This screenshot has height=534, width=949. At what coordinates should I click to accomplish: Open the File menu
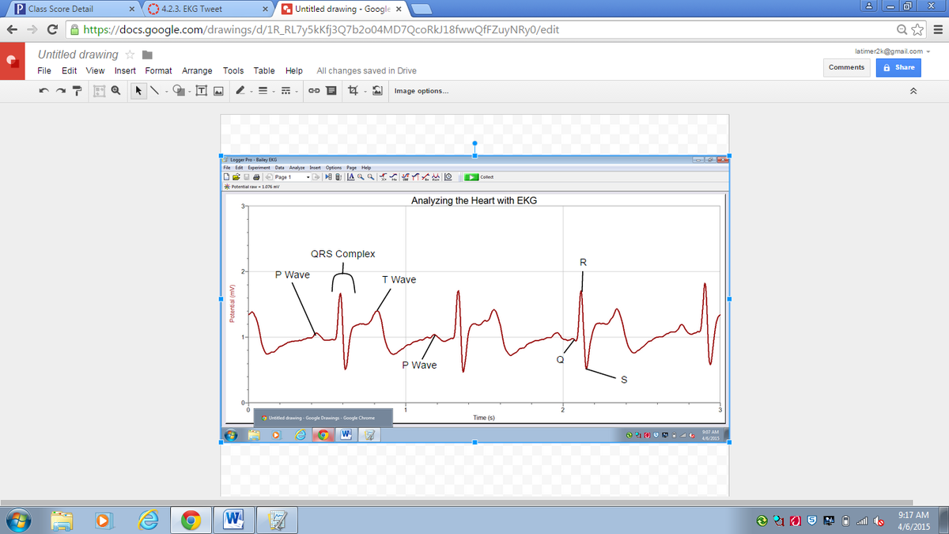click(x=45, y=70)
